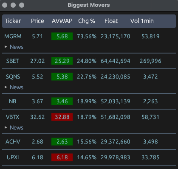Click the 1min volume 2,263
Image resolution: width=178 pixels, height=169 pixels.
(x=150, y=101)
